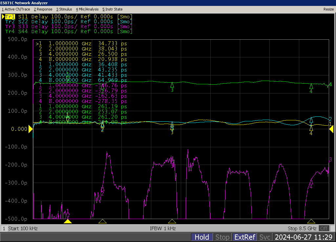Select marker 4 on the magenta S33 trace
This screenshot has height=242, width=336.
tap(311, 182)
